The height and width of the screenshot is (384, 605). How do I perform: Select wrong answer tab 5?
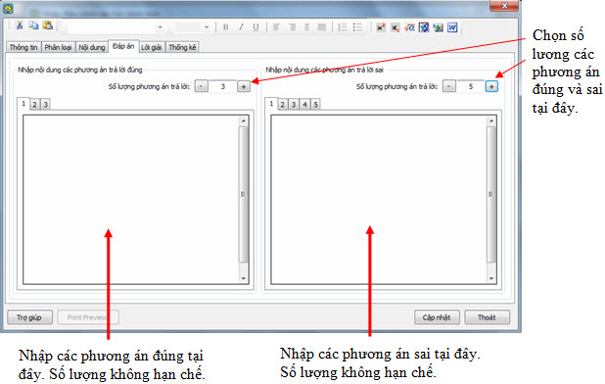point(315,104)
